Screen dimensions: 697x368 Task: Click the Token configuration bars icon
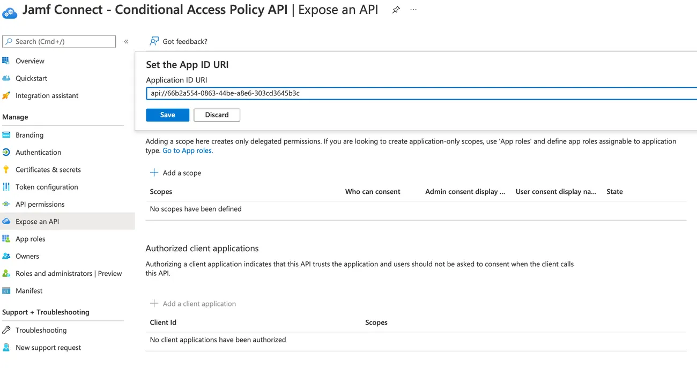(x=6, y=187)
